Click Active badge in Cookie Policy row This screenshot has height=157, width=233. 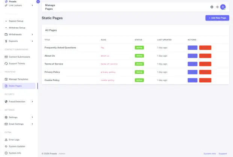139,80
